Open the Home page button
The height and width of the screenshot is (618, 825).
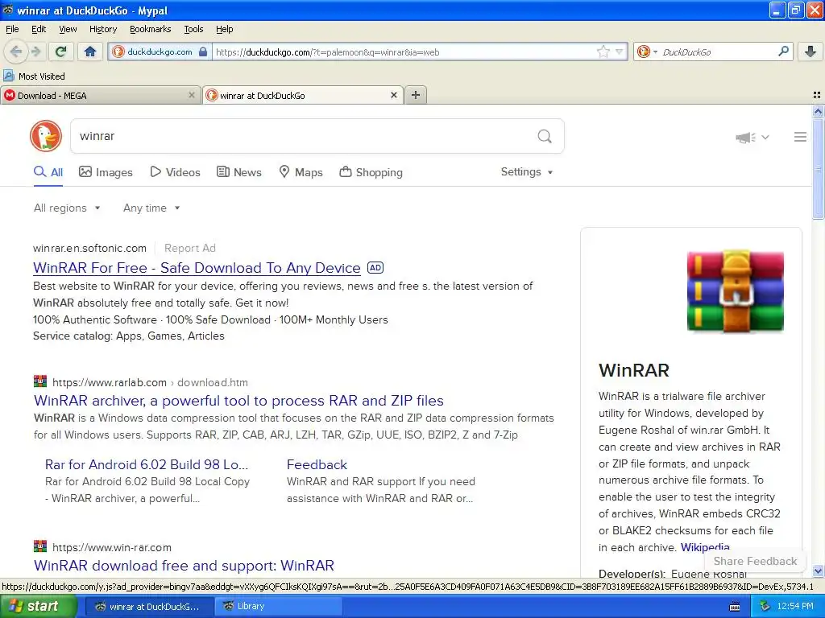tap(90, 51)
